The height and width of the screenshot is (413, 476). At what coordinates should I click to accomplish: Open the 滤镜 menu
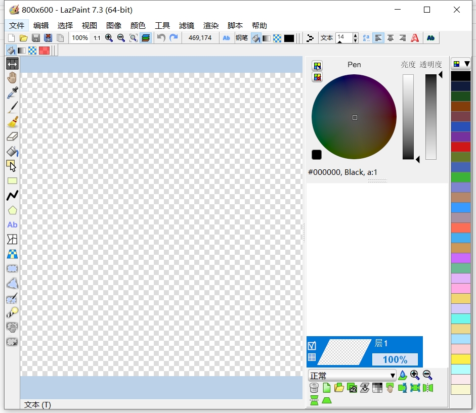click(x=186, y=25)
